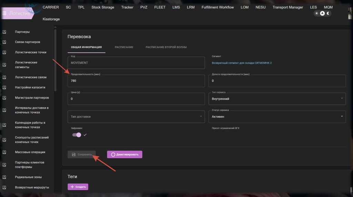Open the Статус сервиса dropdown
The width and height of the screenshot is (353, 197).
coord(277,117)
